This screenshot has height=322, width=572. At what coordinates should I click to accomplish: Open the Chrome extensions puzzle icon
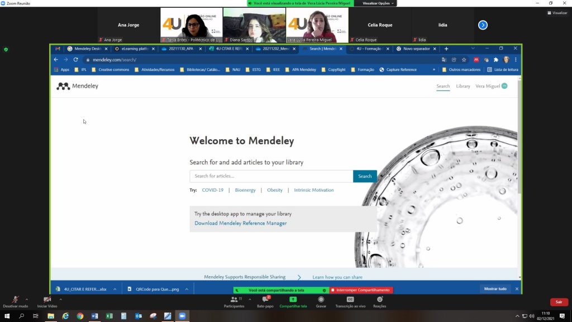pyautogui.click(x=496, y=59)
